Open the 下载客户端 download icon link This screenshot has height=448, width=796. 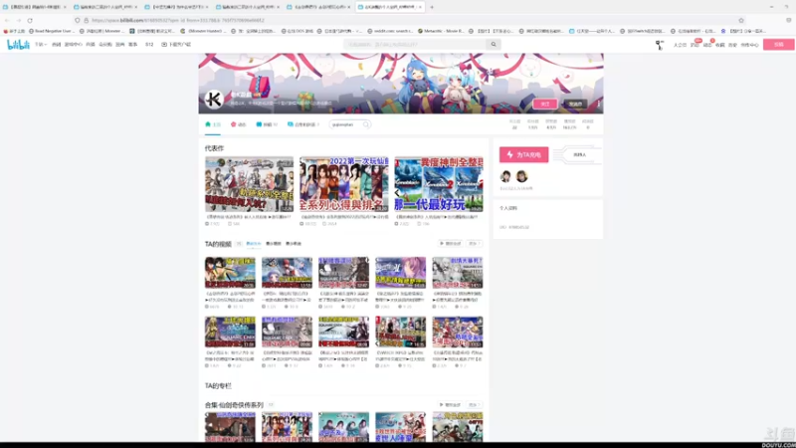point(176,45)
